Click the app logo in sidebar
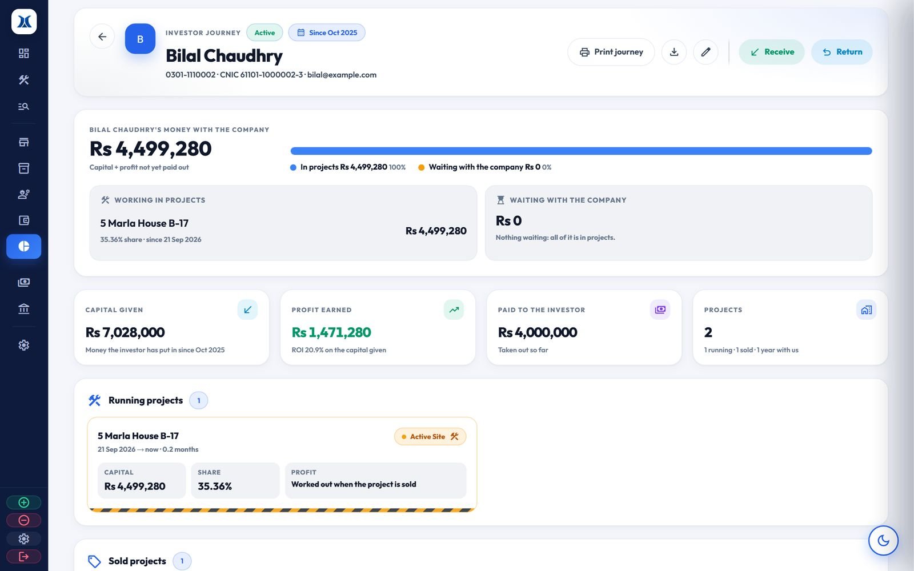 24,22
